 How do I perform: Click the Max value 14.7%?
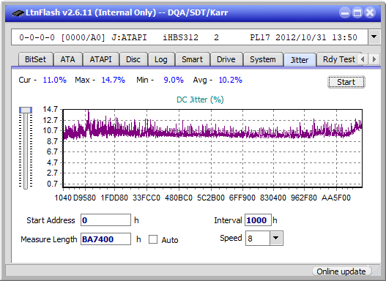click(x=114, y=80)
